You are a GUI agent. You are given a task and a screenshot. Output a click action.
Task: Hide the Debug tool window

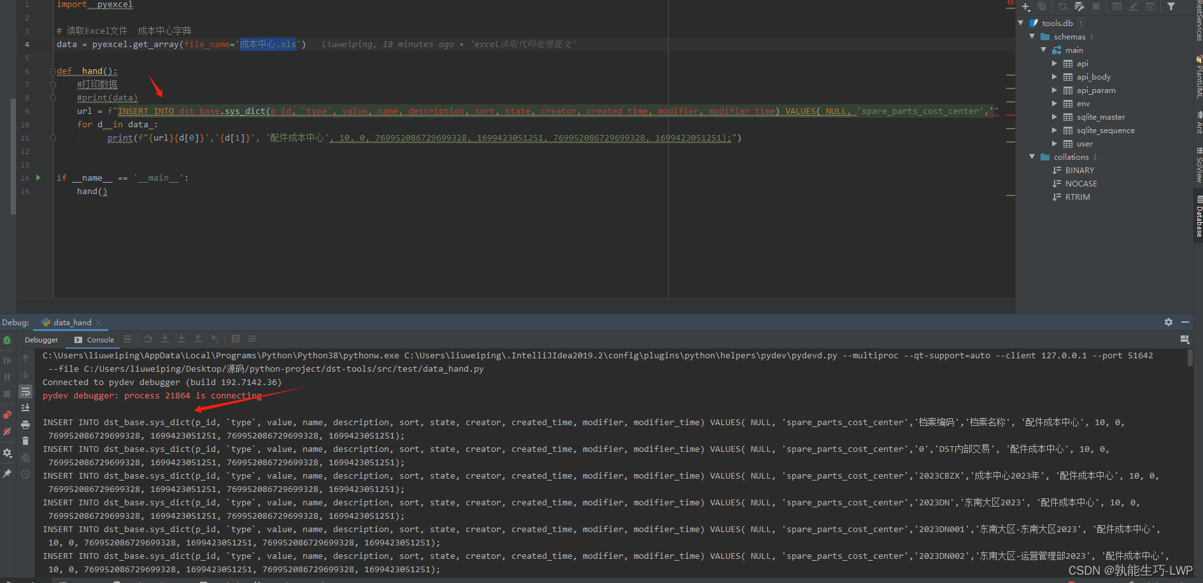coord(1185,322)
